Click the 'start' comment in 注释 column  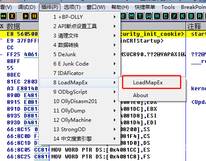[x=198, y=34]
